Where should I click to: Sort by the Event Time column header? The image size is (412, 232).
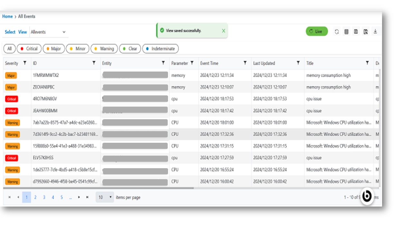click(x=209, y=63)
